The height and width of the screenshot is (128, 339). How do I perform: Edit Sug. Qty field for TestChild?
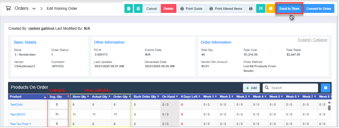pyautogui.click(x=59, y=104)
